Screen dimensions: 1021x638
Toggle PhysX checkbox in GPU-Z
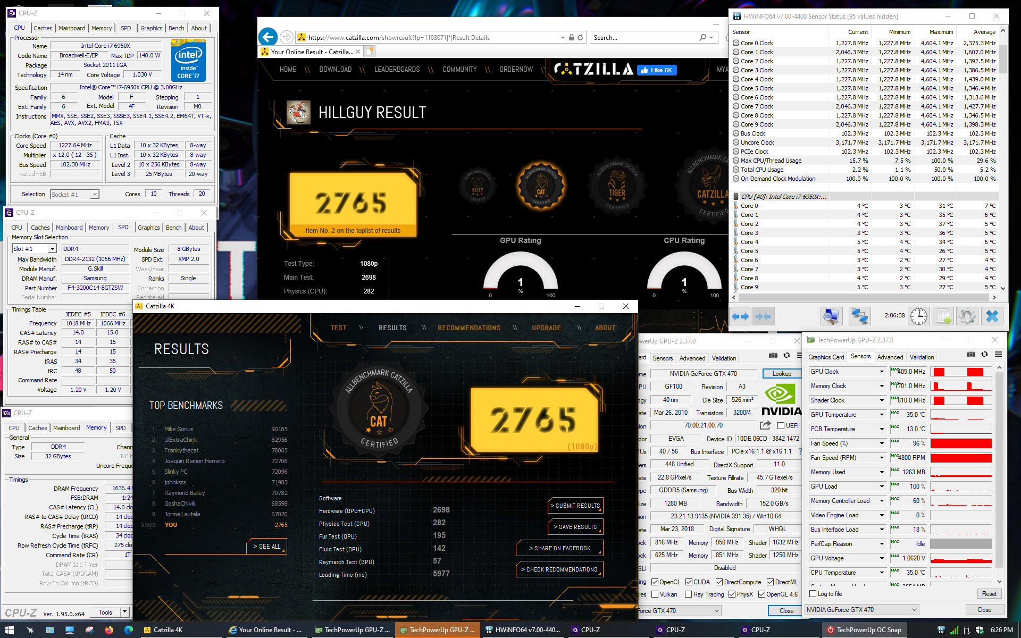click(732, 594)
